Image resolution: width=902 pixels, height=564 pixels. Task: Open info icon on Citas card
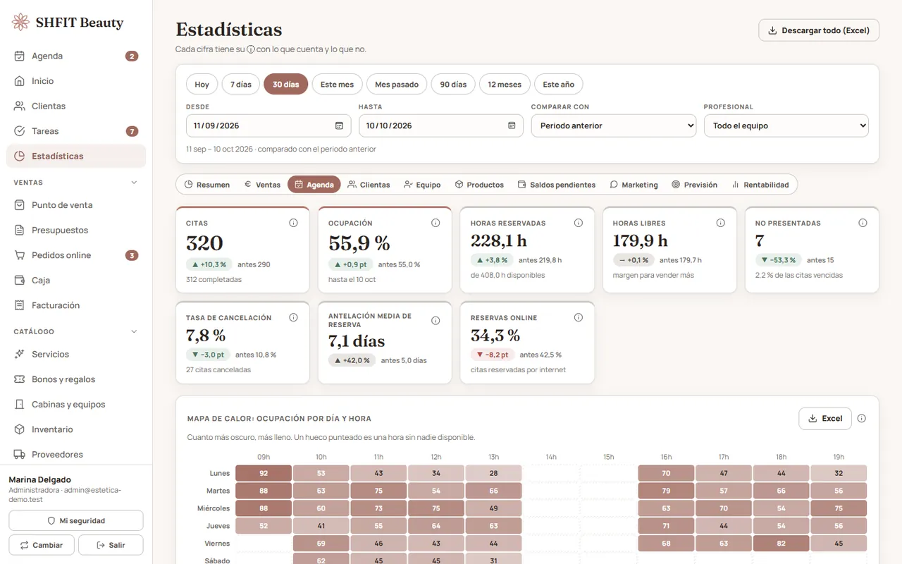coord(293,223)
